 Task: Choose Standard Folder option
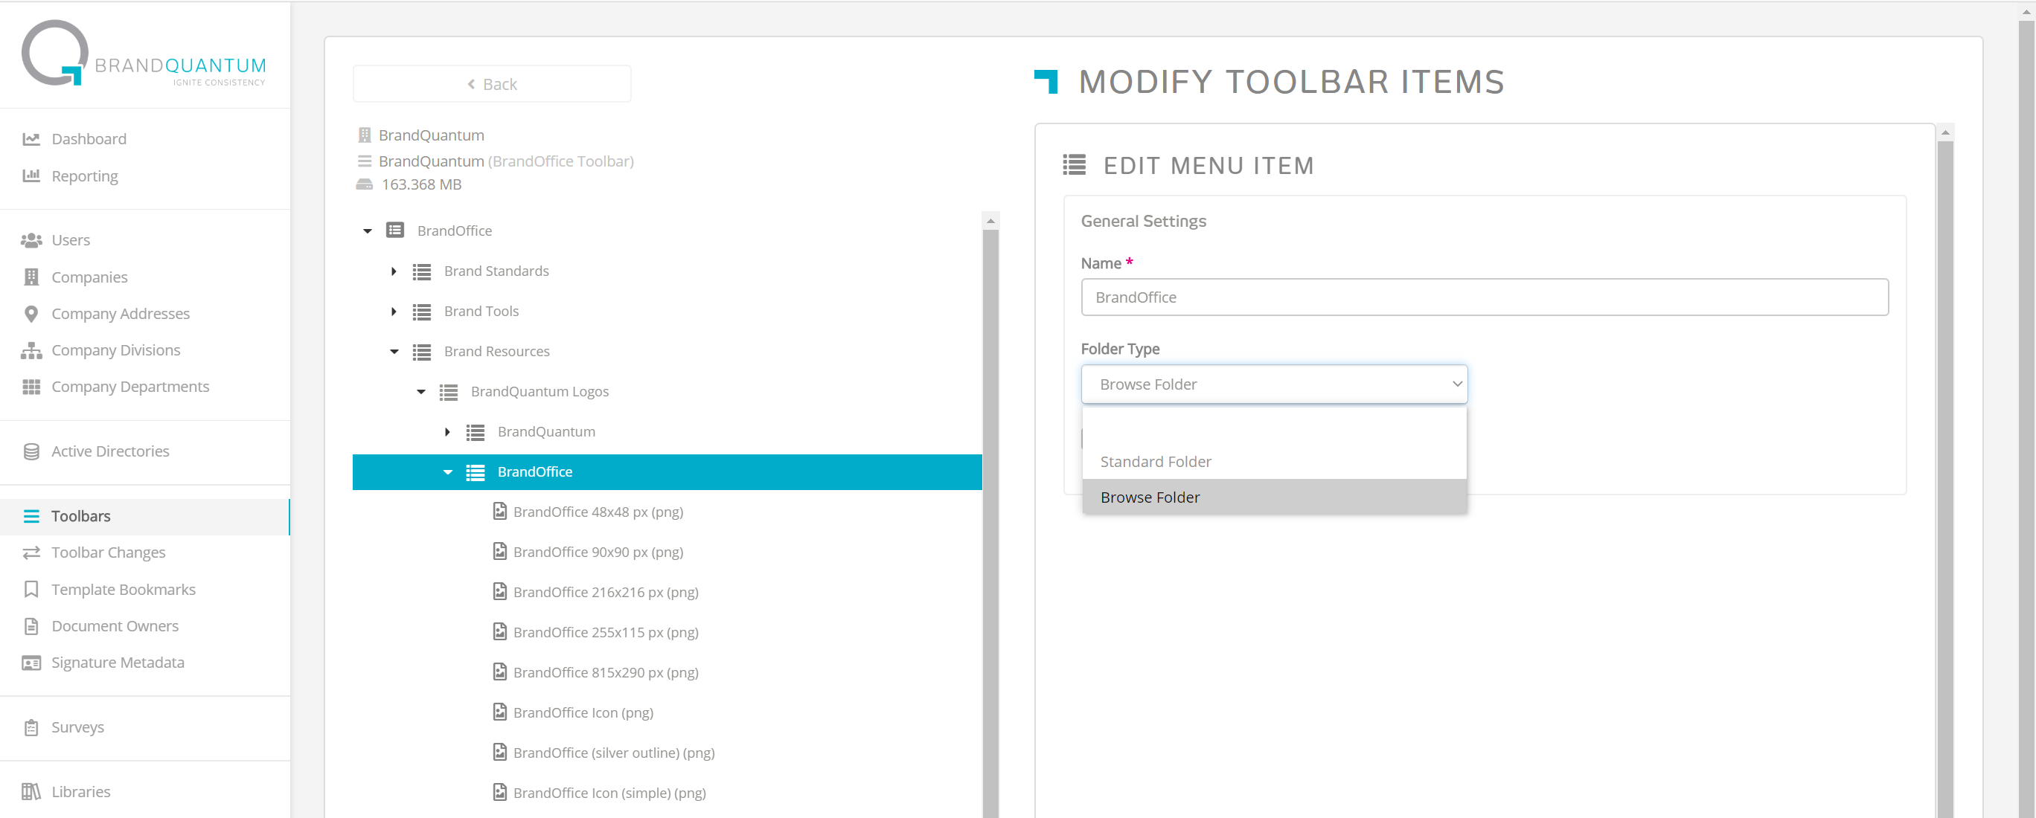pyautogui.click(x=1273, y=461)
